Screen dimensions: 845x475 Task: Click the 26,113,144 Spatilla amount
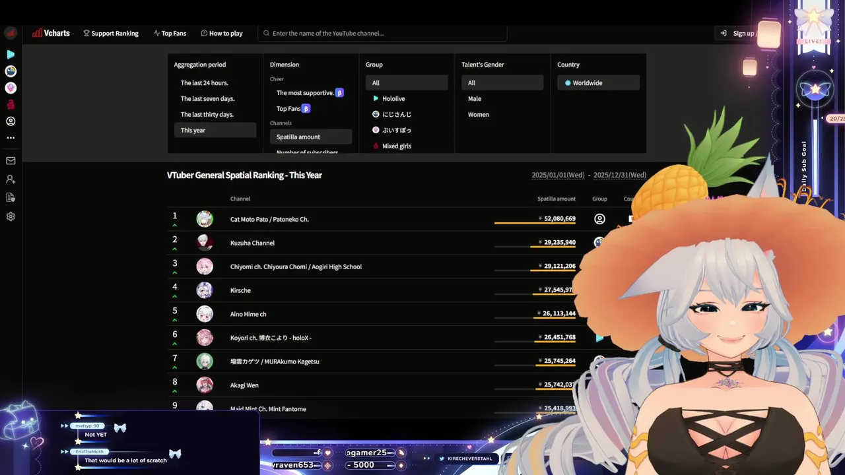point(557,314)
